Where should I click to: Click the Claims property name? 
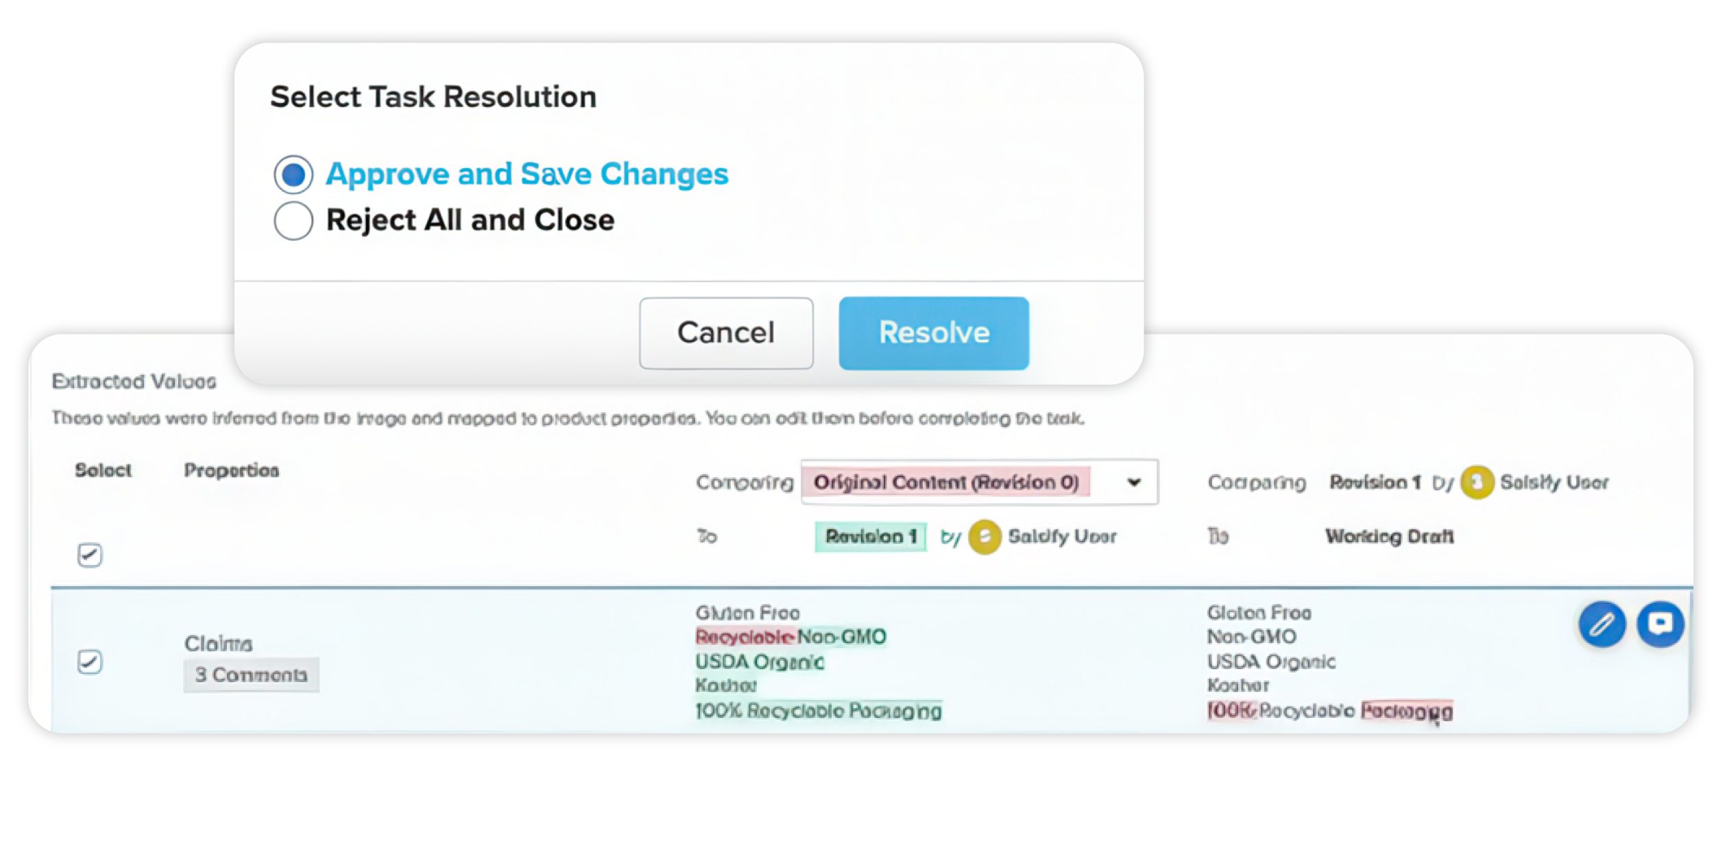point(218,644)
